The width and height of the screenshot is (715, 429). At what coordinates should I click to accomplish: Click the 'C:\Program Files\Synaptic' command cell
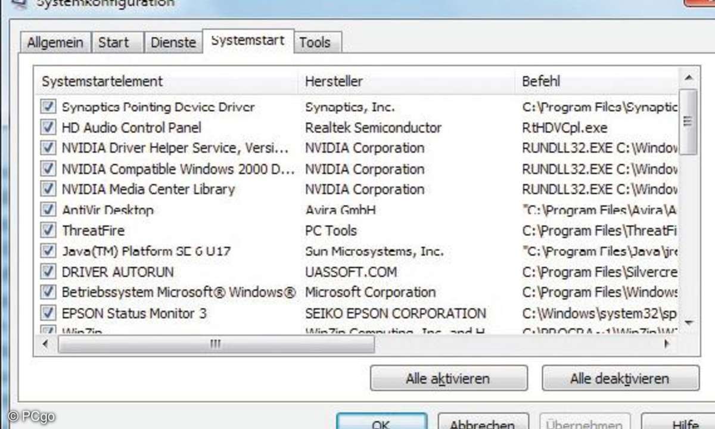click(x=600, y=107)
